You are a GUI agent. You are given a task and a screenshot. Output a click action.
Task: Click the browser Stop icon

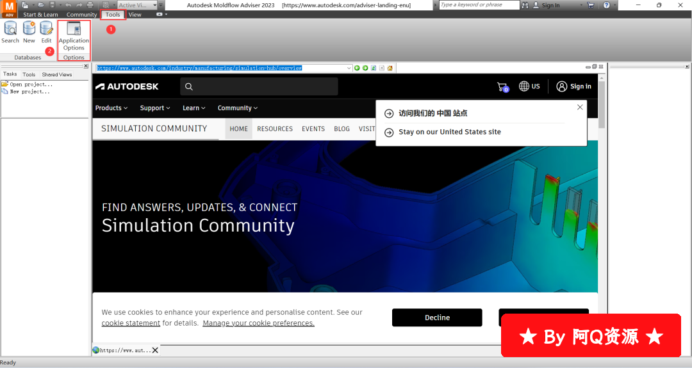(x=382, y=68)
